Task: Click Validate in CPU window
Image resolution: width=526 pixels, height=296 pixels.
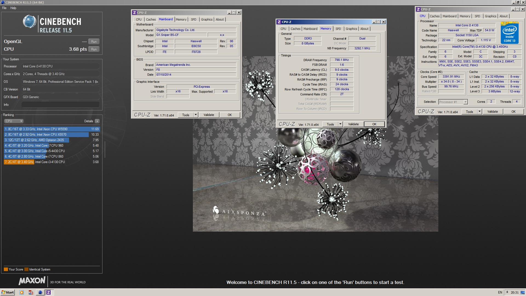Action: tap(493, 112)
